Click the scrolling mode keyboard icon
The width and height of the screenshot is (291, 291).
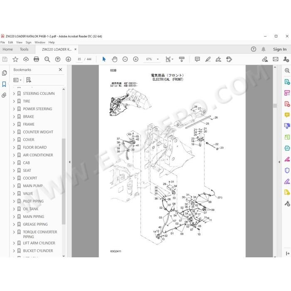(182, 59)
